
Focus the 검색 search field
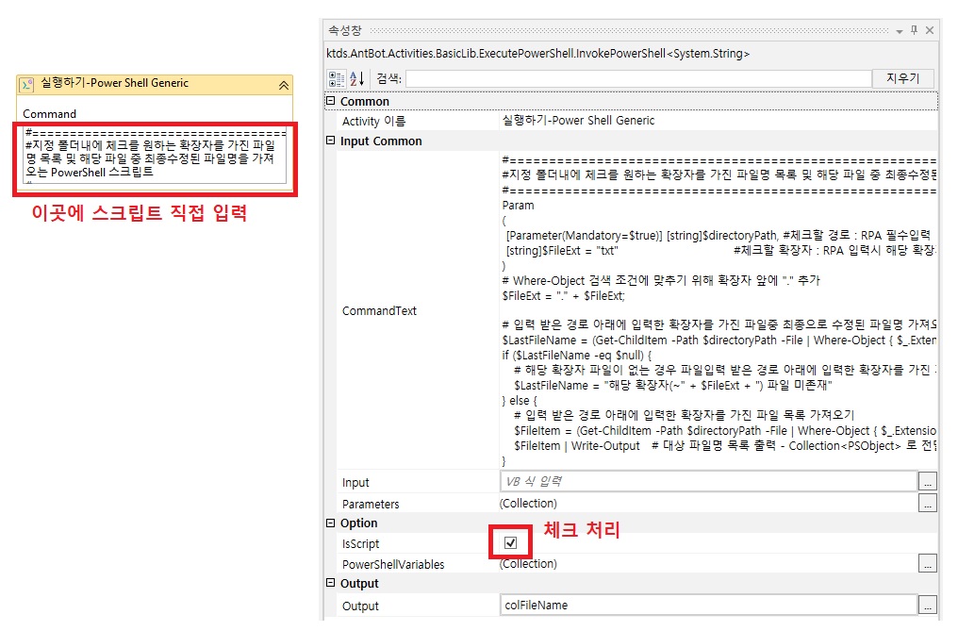pyautogui.click(x=637, y=78)
